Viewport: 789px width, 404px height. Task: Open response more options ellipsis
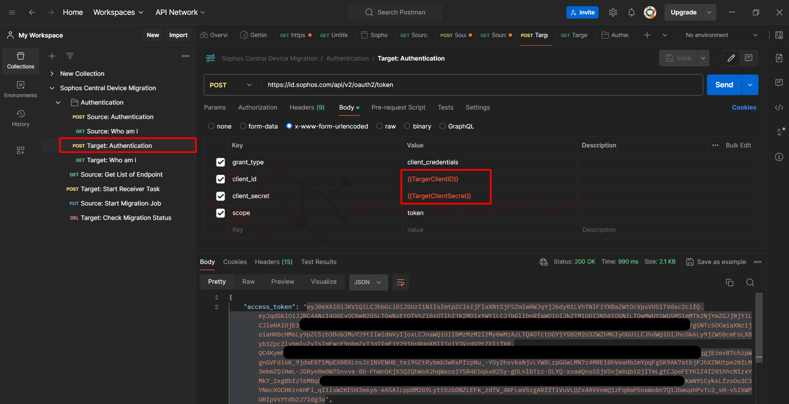click(758, 262)
